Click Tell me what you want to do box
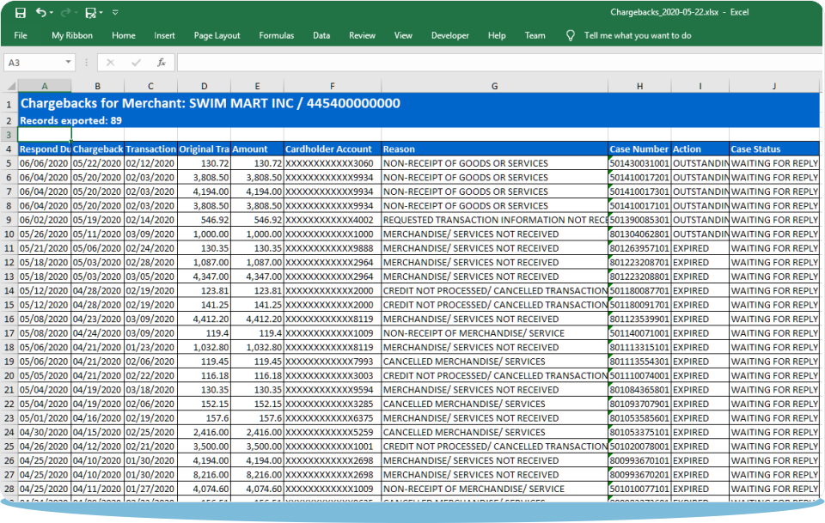The height and width of the screenshot is (523, 825). [x=638, y=36]
